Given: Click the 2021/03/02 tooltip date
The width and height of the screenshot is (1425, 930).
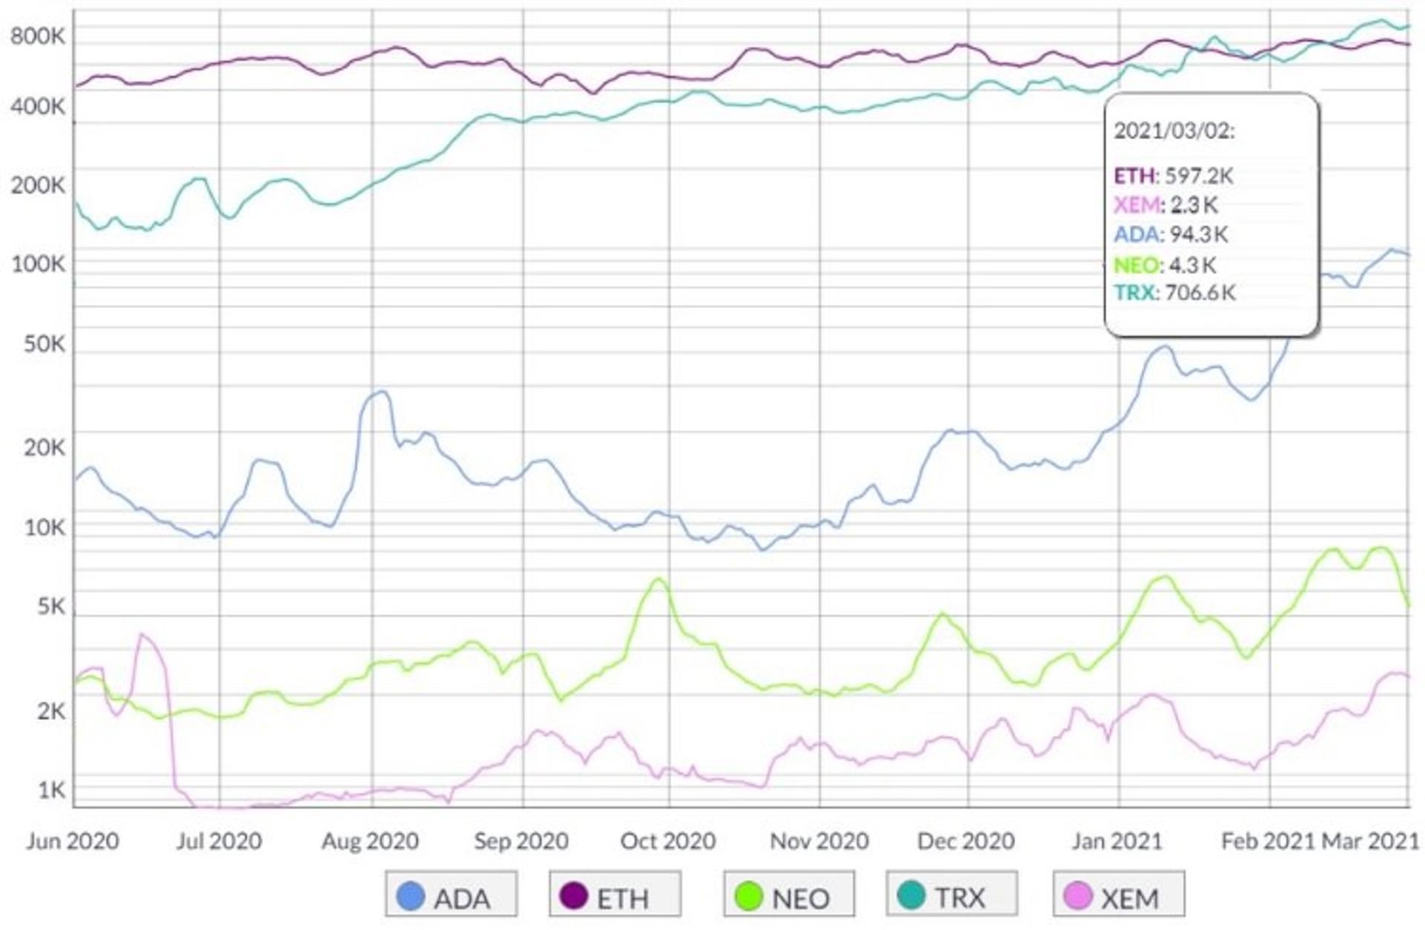Looking at the screenshot, I should [1174, 132].
